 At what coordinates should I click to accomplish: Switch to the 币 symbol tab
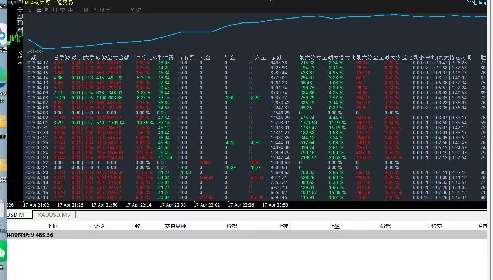click(x=78, y=10)
